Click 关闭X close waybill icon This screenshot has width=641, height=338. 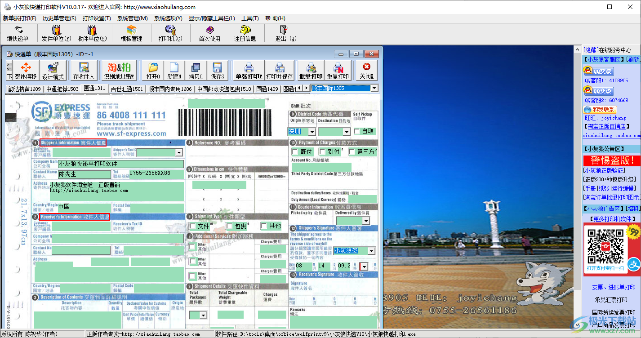coord(366,71)
